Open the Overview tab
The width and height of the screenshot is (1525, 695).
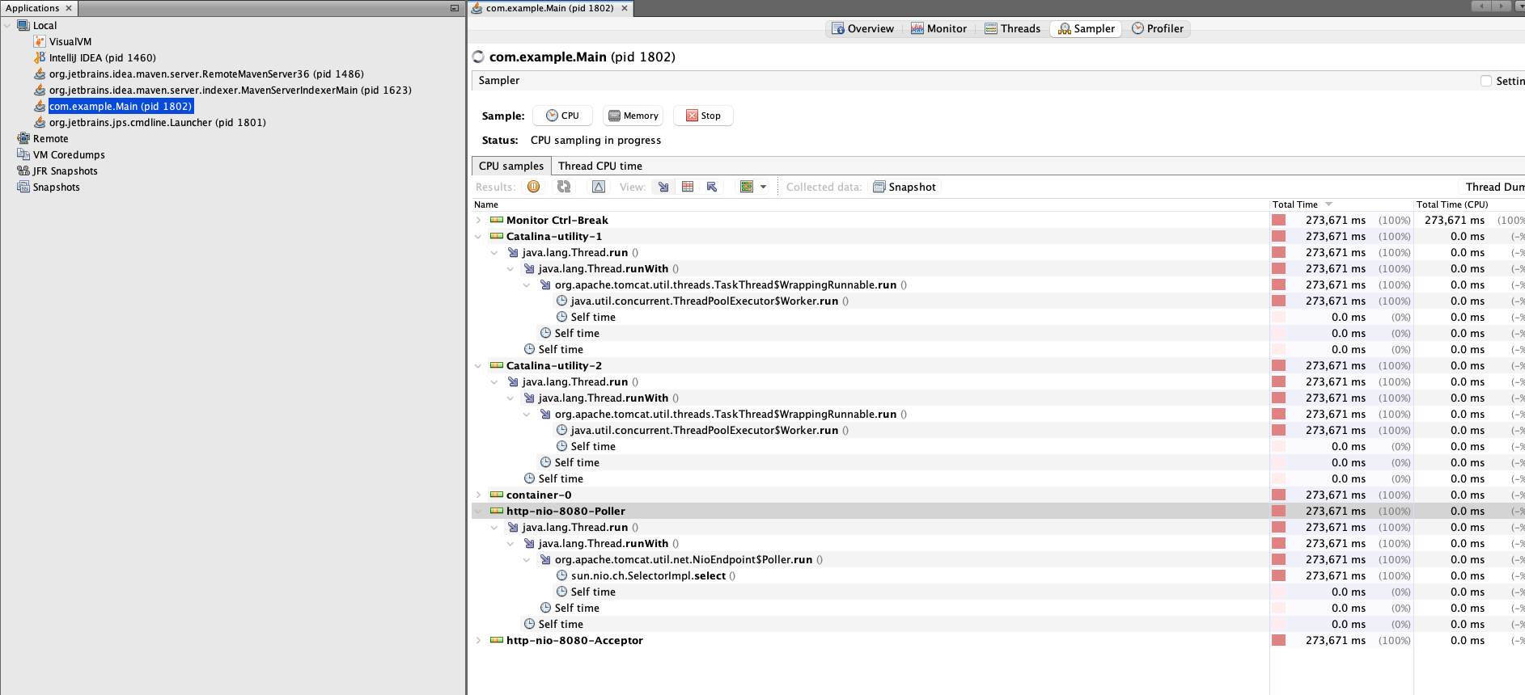(x=862, y=28)
